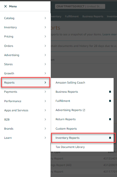The image size is (117, 177).
Task: Expand the Catalog menu chevron
Action: (x=45, y=18)
